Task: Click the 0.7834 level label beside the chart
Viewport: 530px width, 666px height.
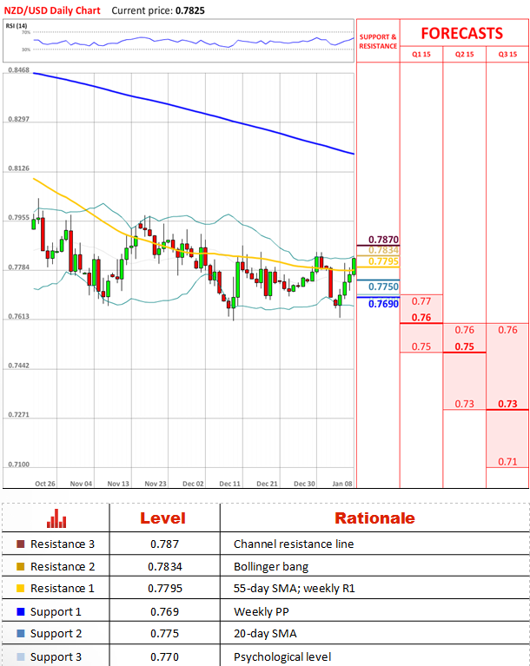Action: pos(383,250)
